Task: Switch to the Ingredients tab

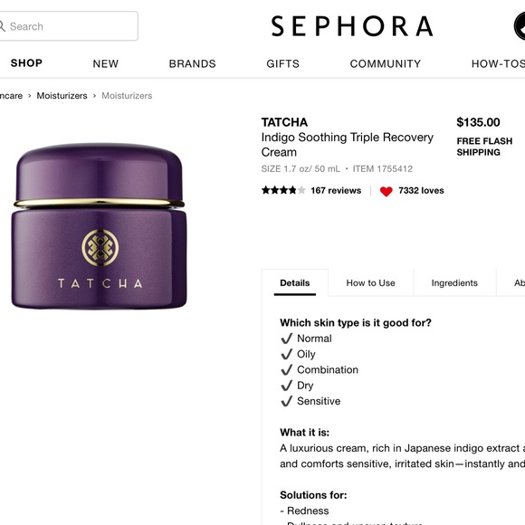Action: [x=454, y=283]
